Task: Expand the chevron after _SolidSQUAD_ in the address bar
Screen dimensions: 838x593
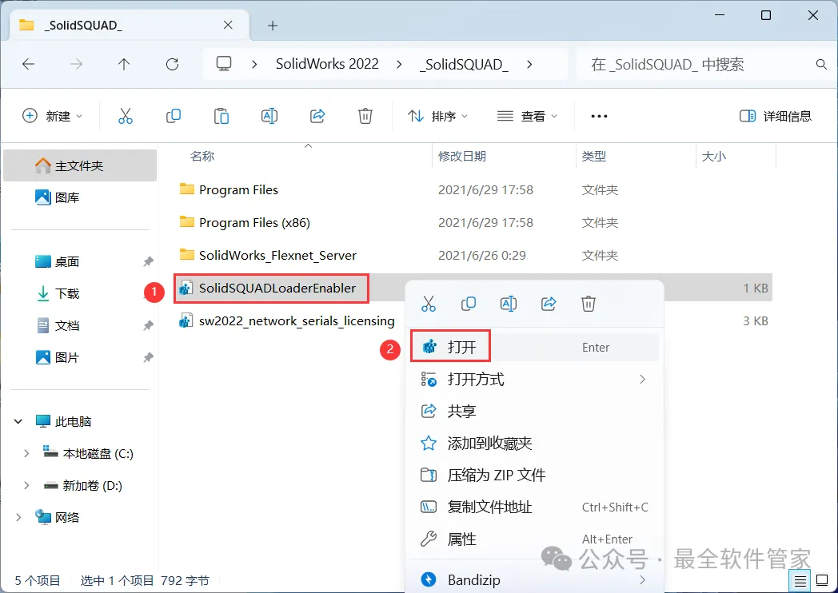Action: [529, 65]
